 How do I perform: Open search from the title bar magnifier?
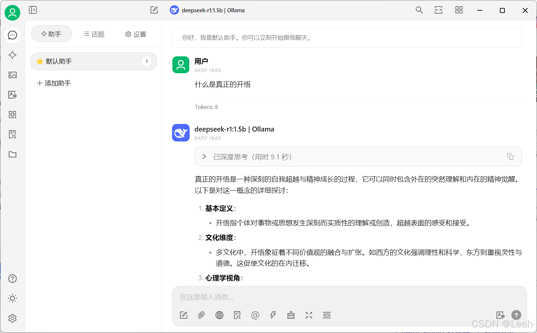(419, 10)
